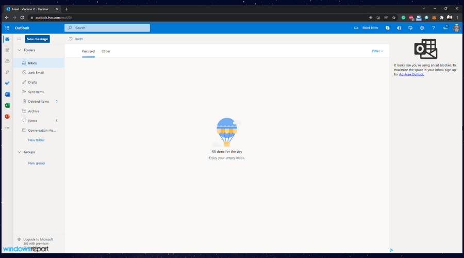Click the Meet Now video button

point(366,28)
